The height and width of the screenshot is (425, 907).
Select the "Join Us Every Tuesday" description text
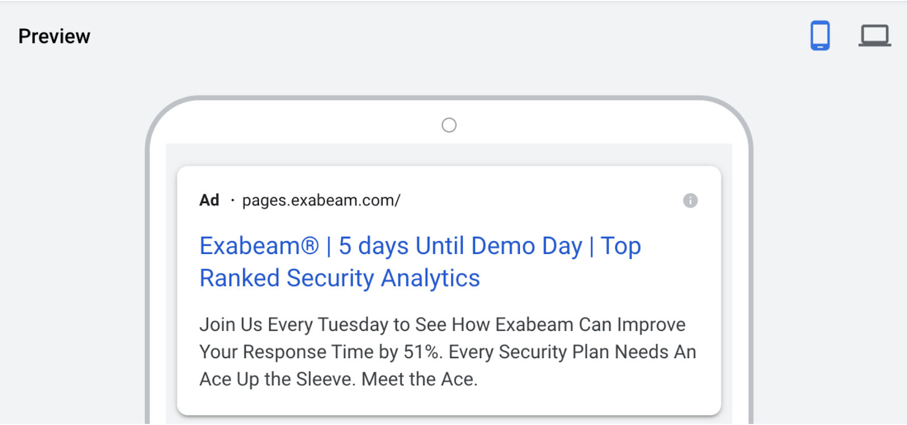click(x=294, y=325)
